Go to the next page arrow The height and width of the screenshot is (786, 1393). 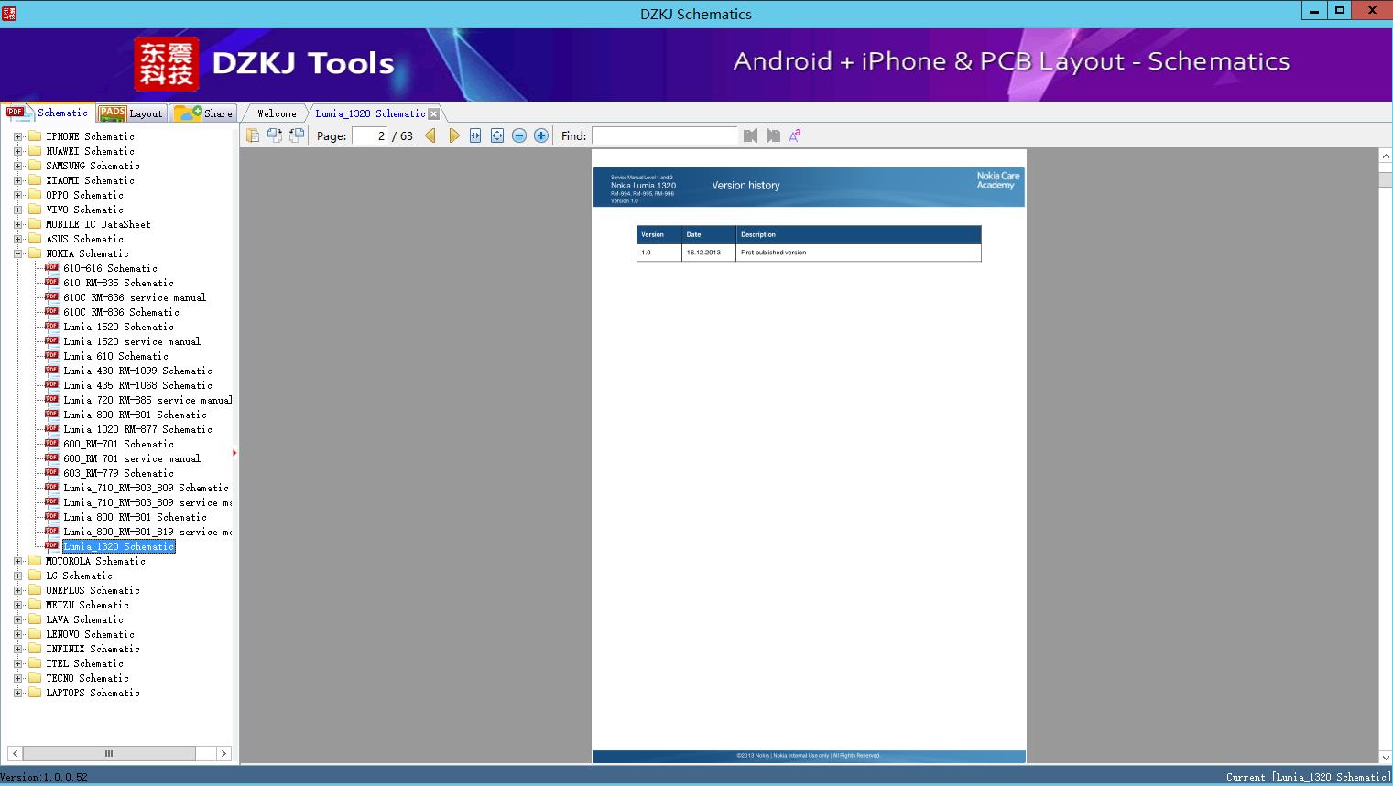(x=454, y=135)
